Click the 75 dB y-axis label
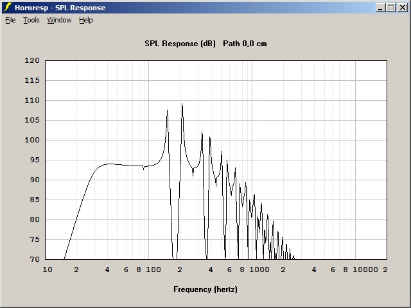Screen dimensions: 411x308 tap(34, 239)
